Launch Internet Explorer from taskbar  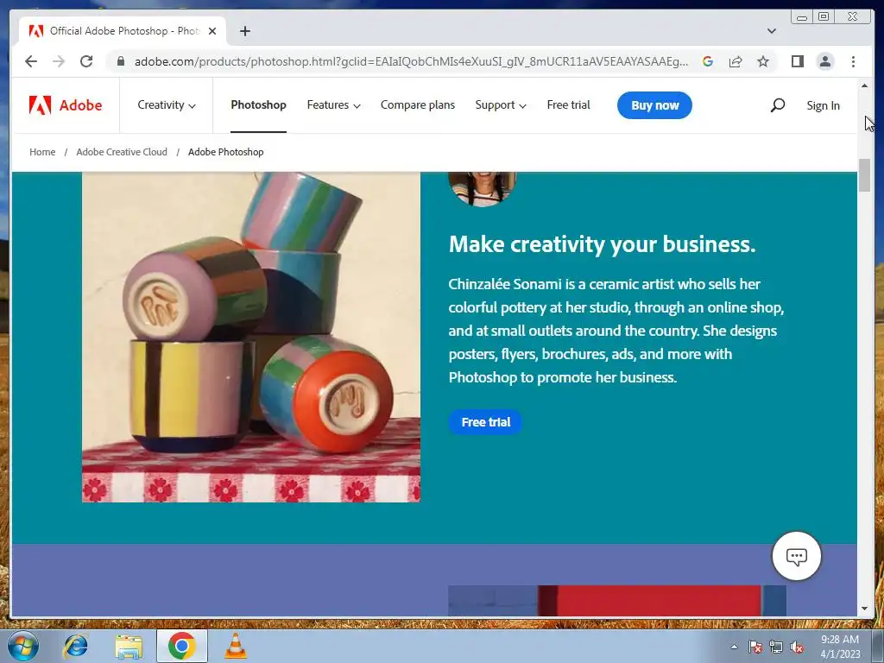(x=75, y=646)
